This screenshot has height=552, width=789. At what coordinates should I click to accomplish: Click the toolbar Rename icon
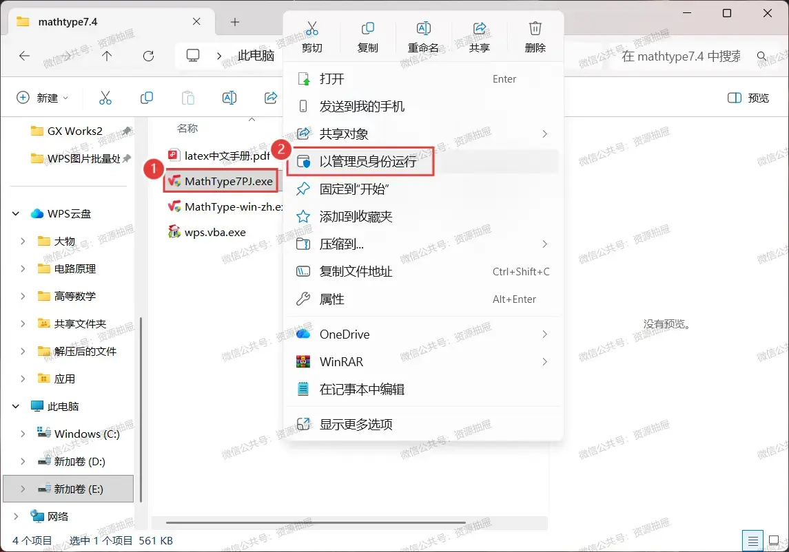pos(229,98)
